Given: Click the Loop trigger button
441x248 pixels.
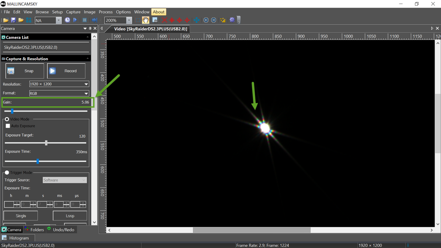Looking at the screenshot, I should (70, 216).
